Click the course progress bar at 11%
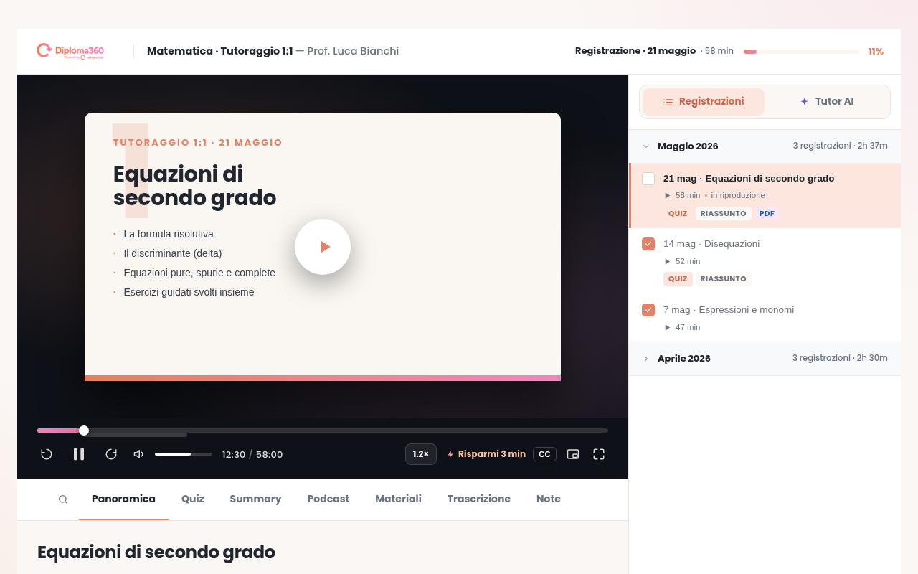This screenshot has width=918, height=574. click(x=801, y=52)
